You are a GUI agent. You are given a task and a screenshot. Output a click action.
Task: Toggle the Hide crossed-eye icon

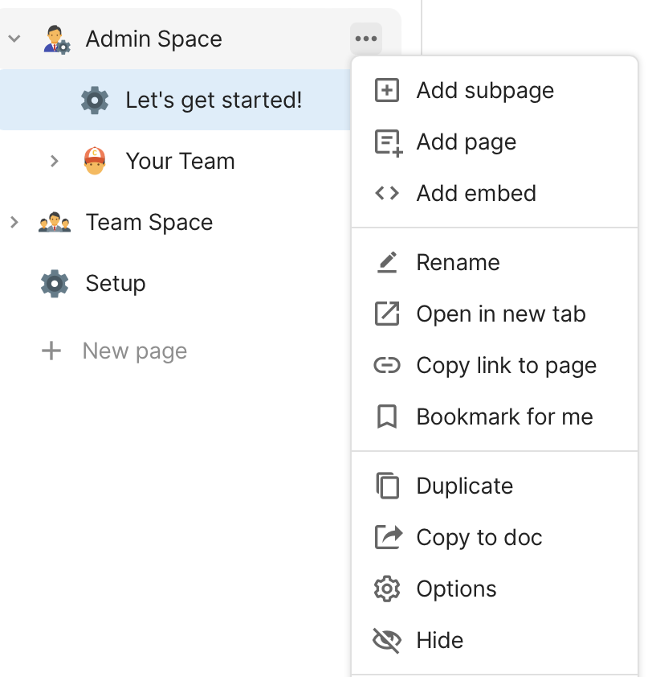click(387, 640)
